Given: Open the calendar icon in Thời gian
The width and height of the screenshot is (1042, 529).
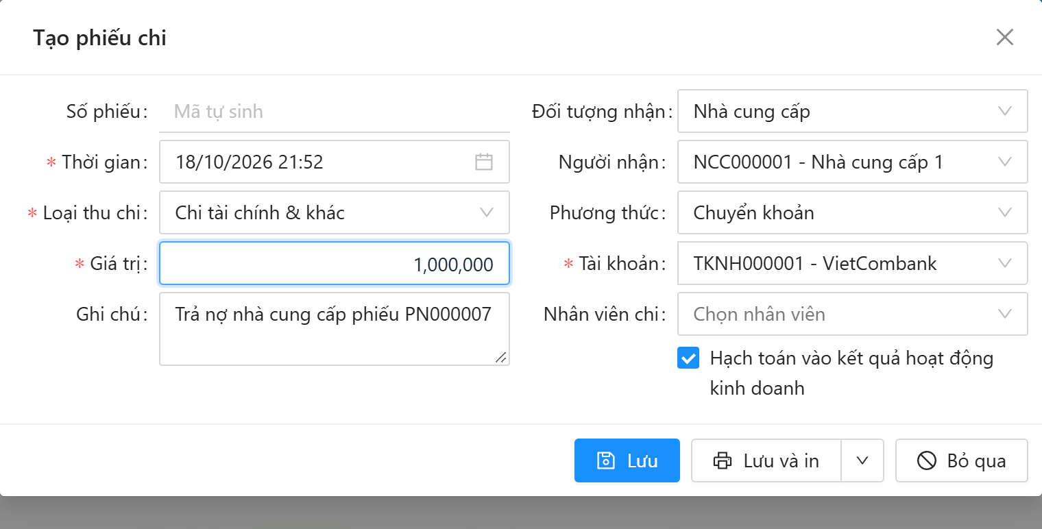Looking at the screenshot, I should click(484, 162).
